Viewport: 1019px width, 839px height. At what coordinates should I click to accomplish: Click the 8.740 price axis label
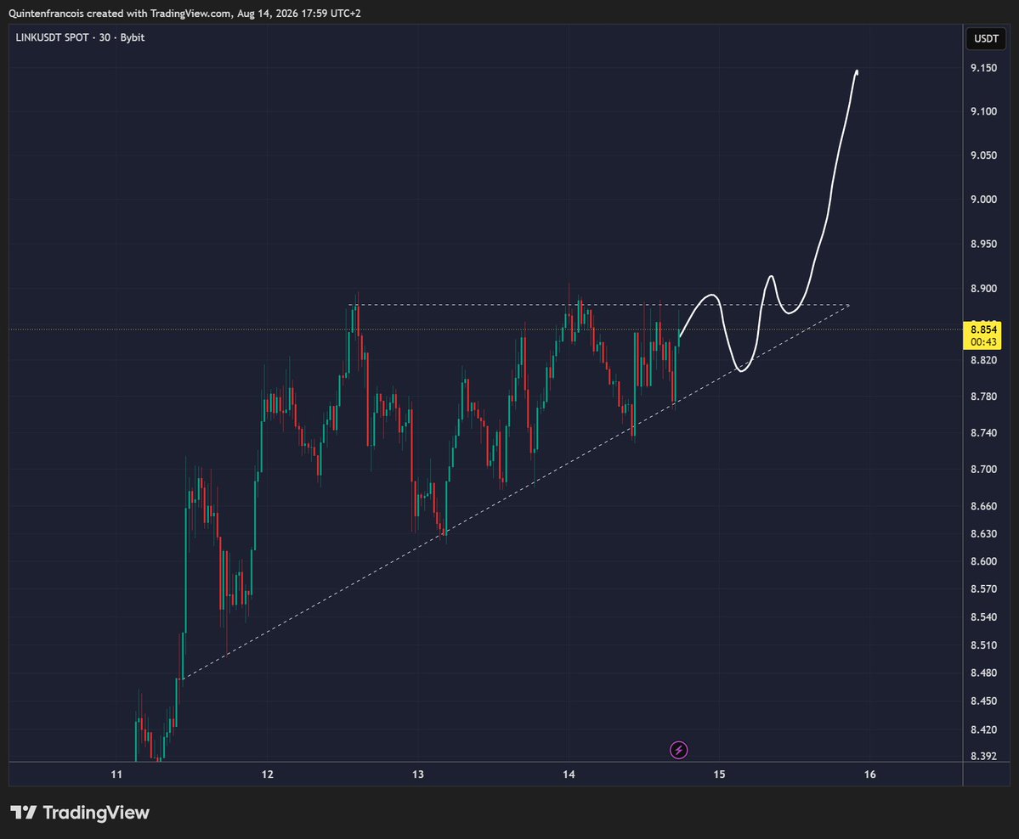point(983,432)
